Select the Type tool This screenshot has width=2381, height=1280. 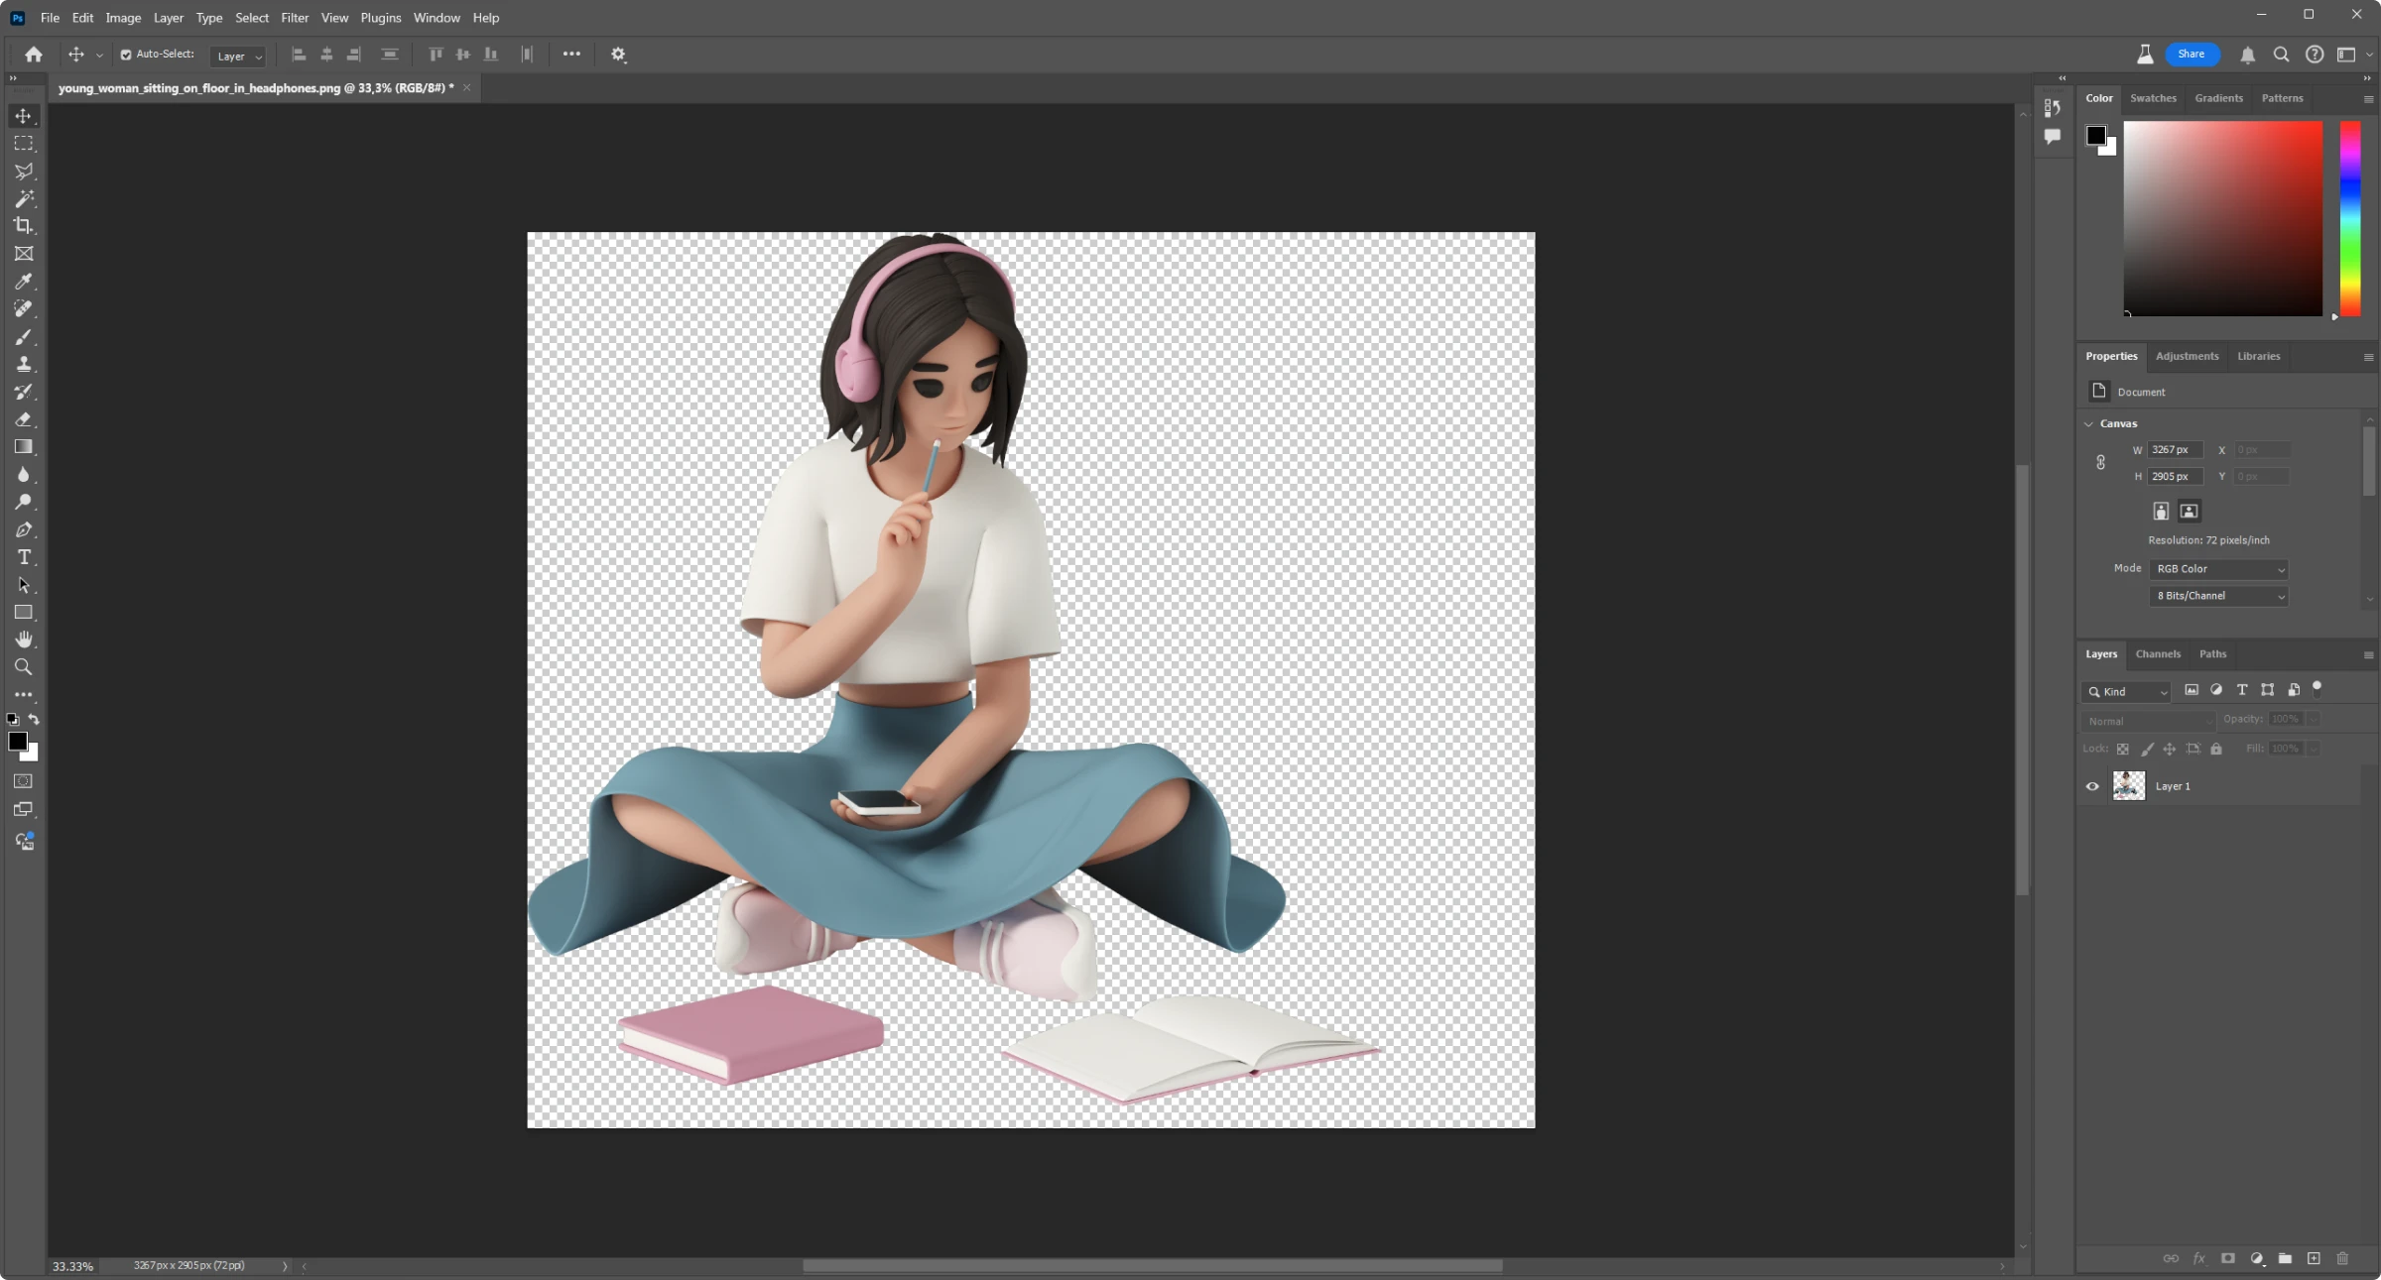(24, 556)
